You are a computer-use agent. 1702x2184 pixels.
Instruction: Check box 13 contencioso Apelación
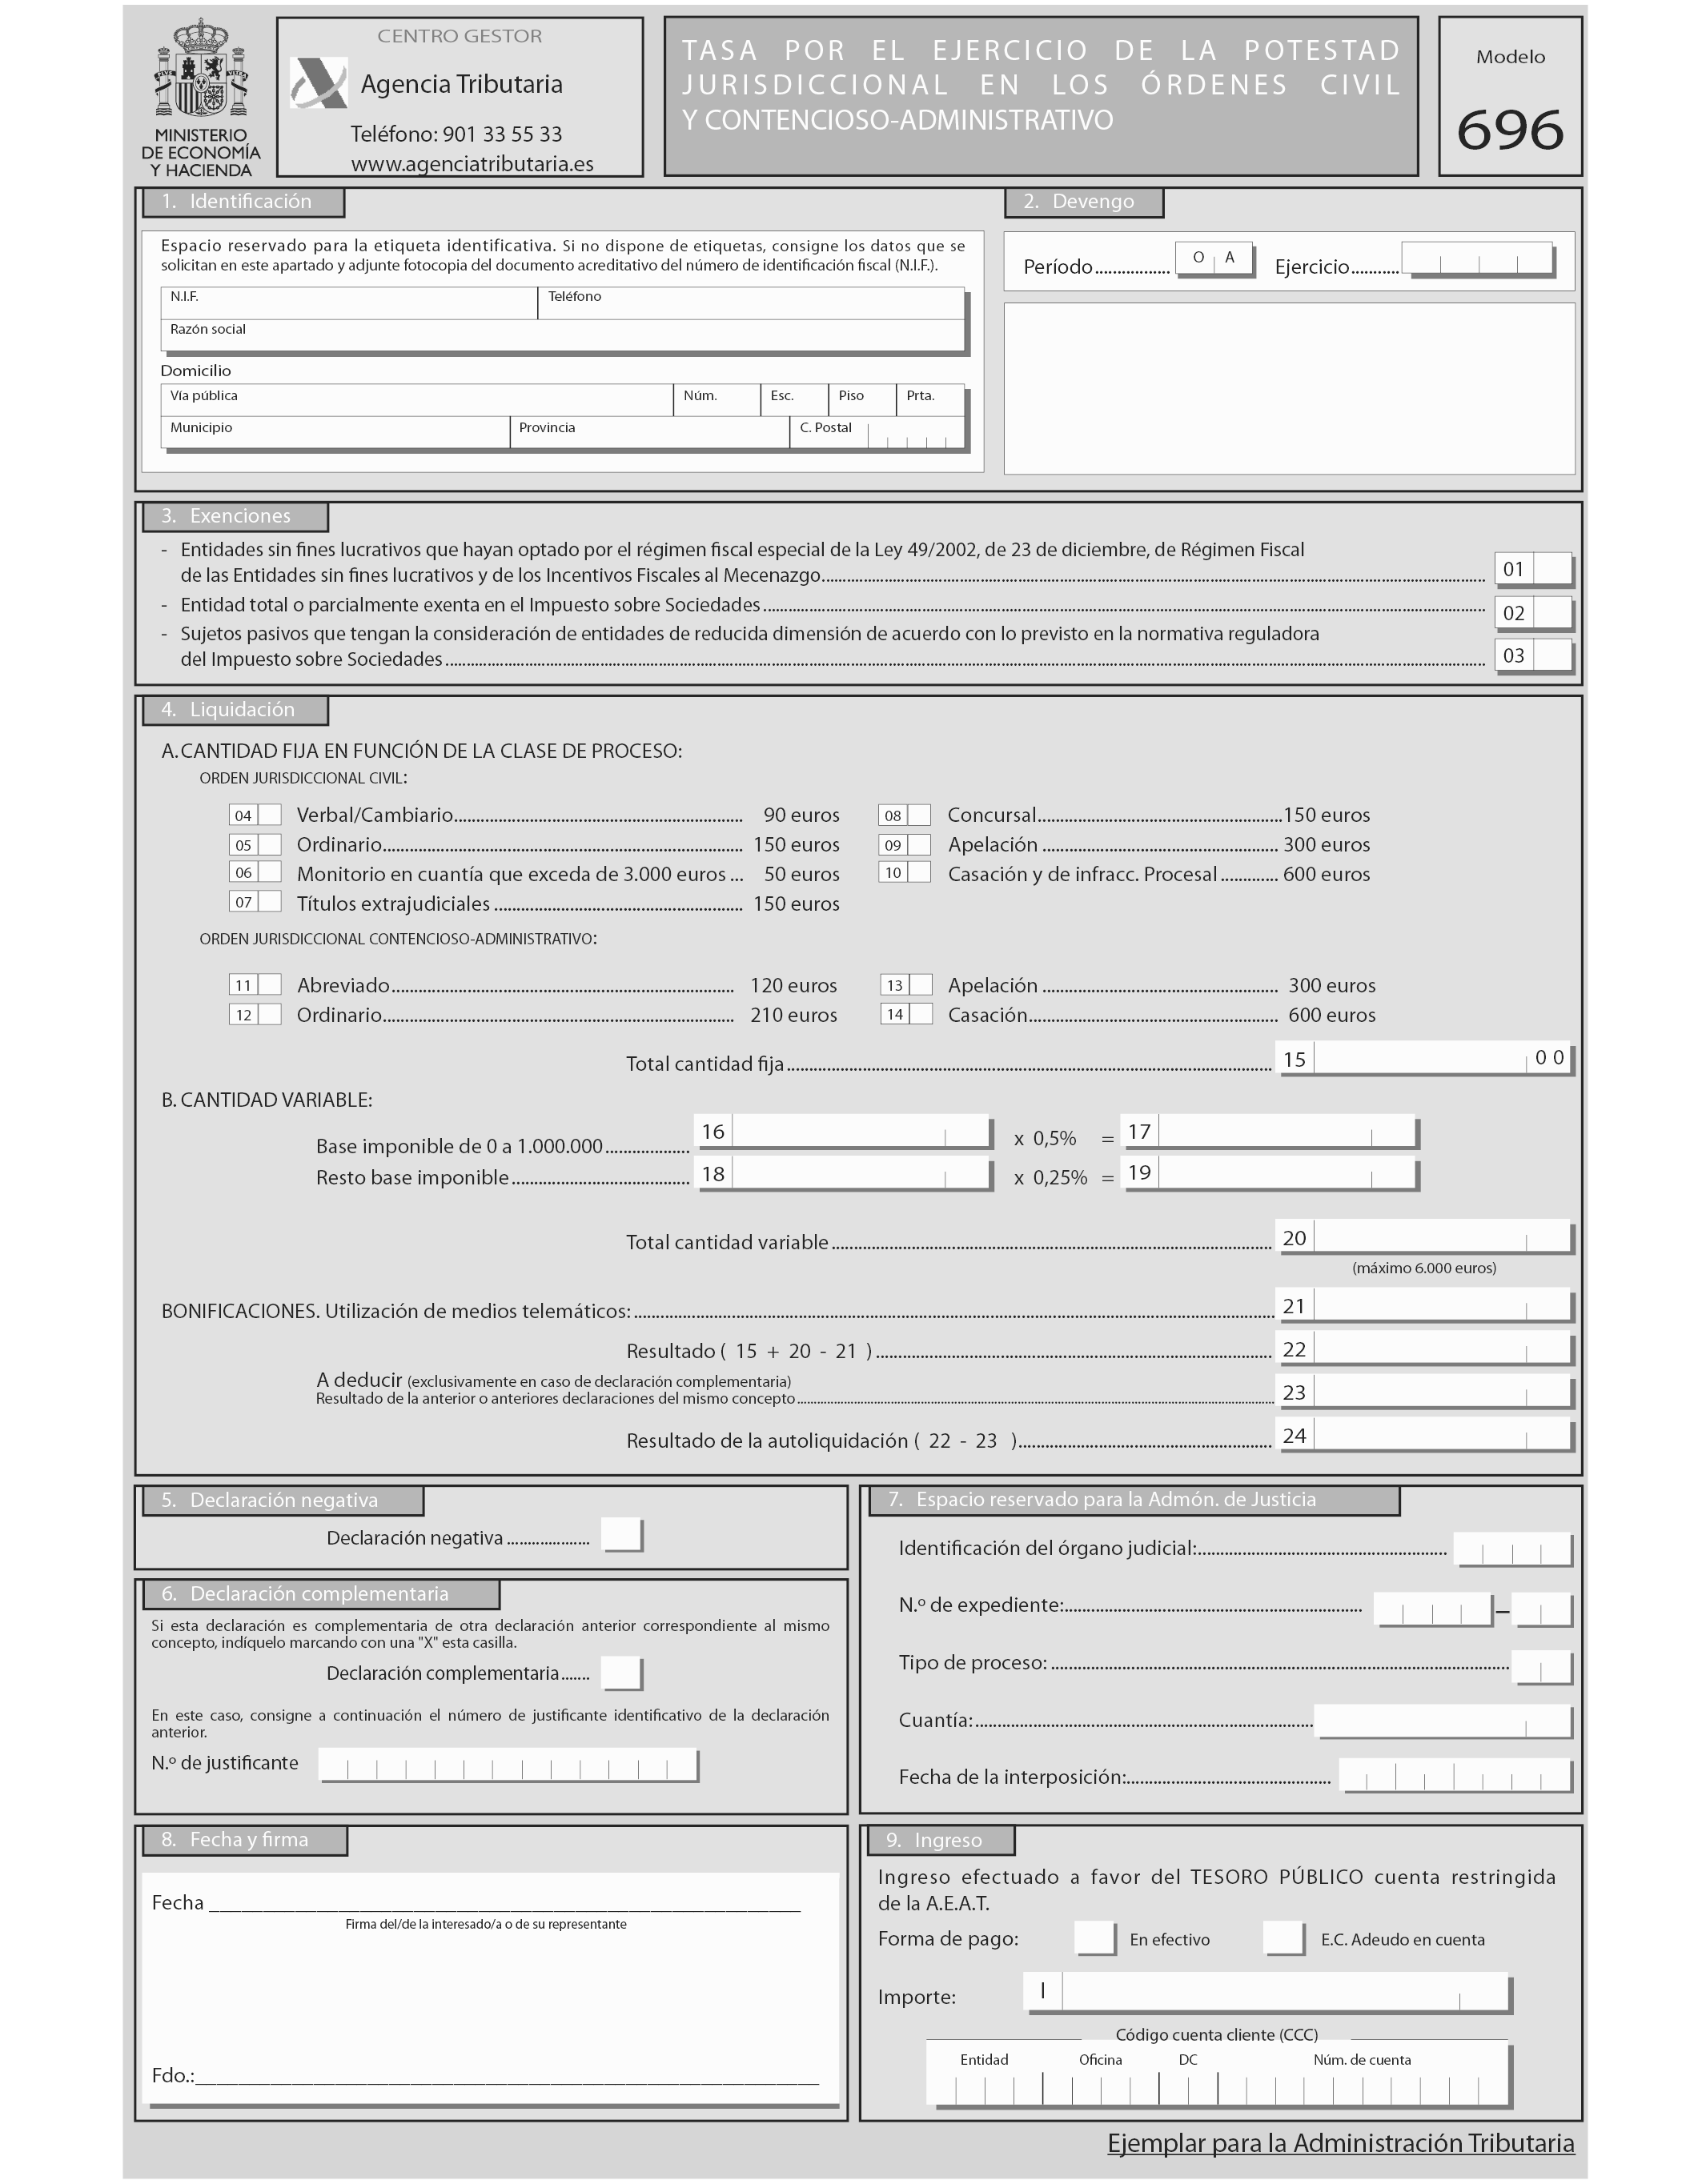coord(921,985)
